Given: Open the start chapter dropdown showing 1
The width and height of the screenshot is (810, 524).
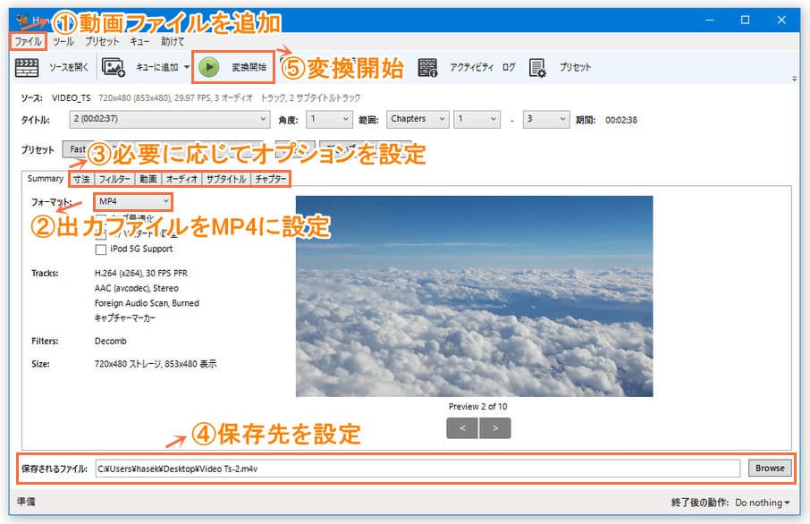Looking at the screenshot, I should [x=477, y=119].
